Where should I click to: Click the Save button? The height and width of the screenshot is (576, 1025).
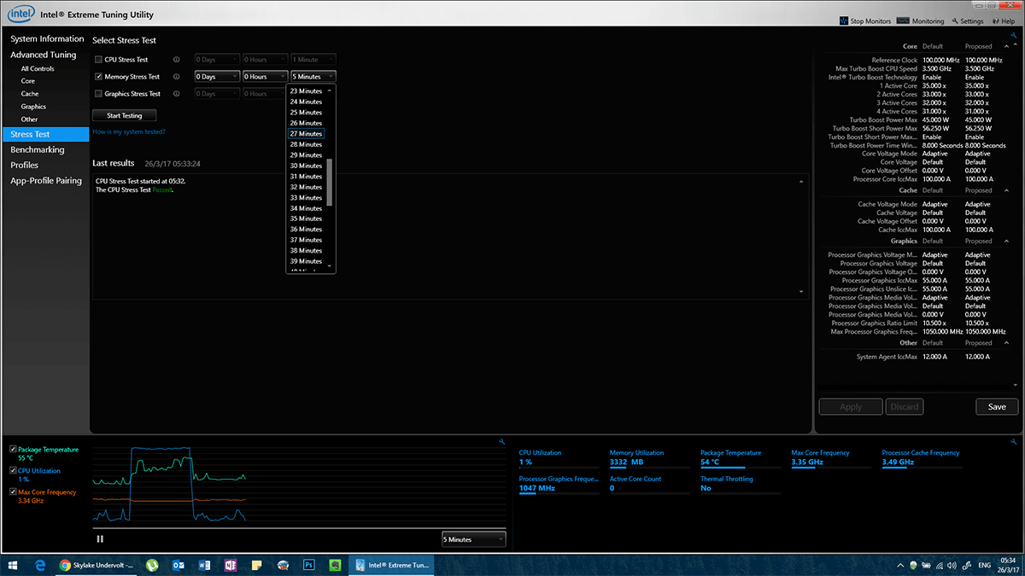coord(997,407)
